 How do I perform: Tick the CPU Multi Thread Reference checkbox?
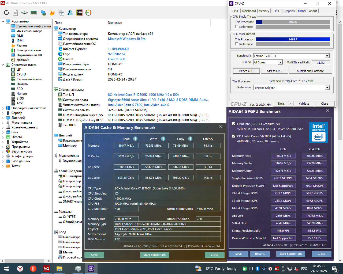(x=237, y=44)
